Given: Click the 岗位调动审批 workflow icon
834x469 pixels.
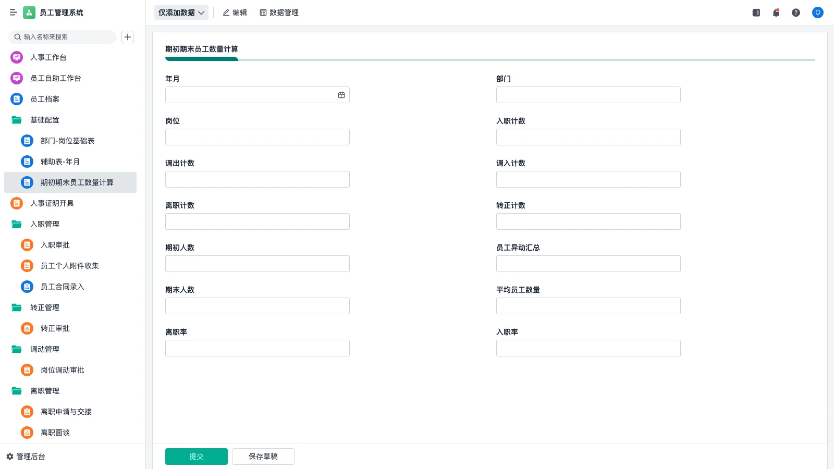Looking at the screenshot, I should pos(27,370).
